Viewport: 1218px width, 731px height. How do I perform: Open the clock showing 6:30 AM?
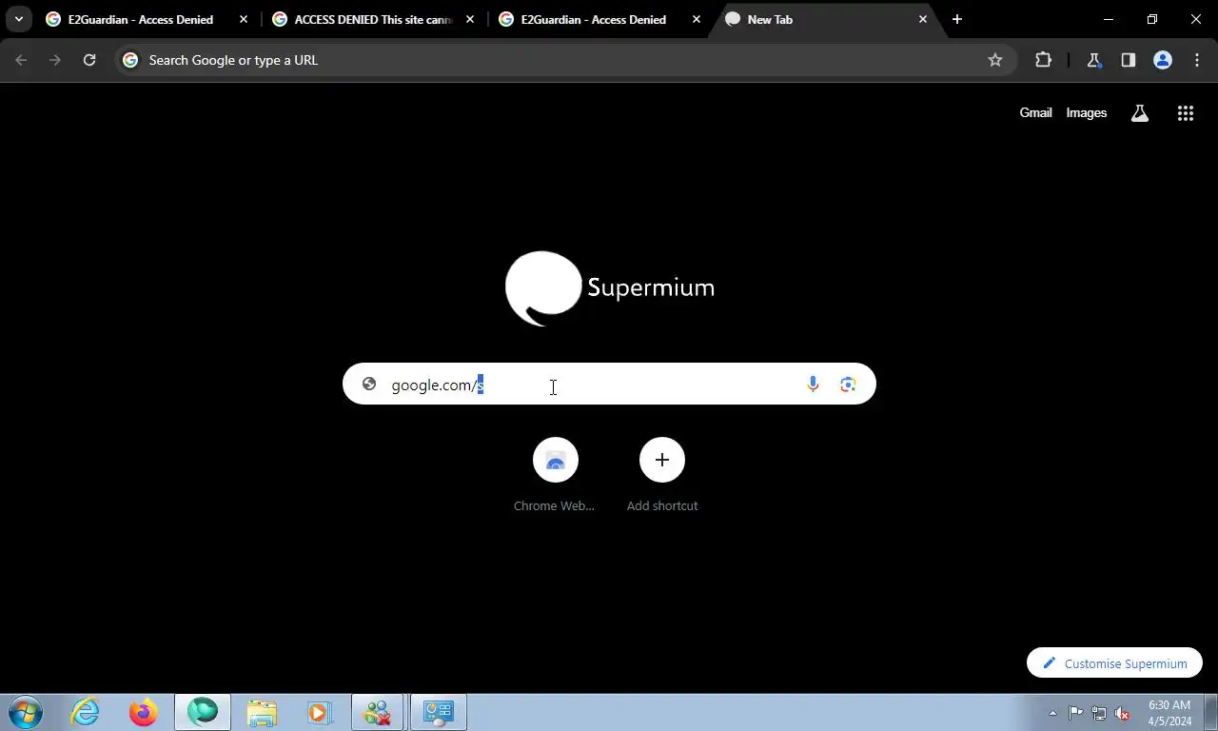[x=1169, y=713]
